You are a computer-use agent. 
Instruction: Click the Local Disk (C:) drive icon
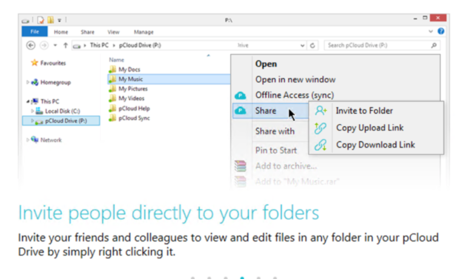pyautogui.click(x=39, y=111)
